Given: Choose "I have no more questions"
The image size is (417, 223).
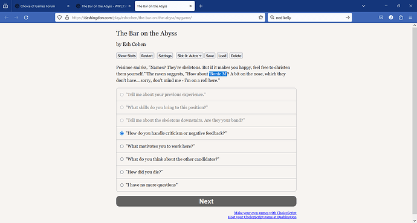Looking at the screenshot, I should click(206, 185).
